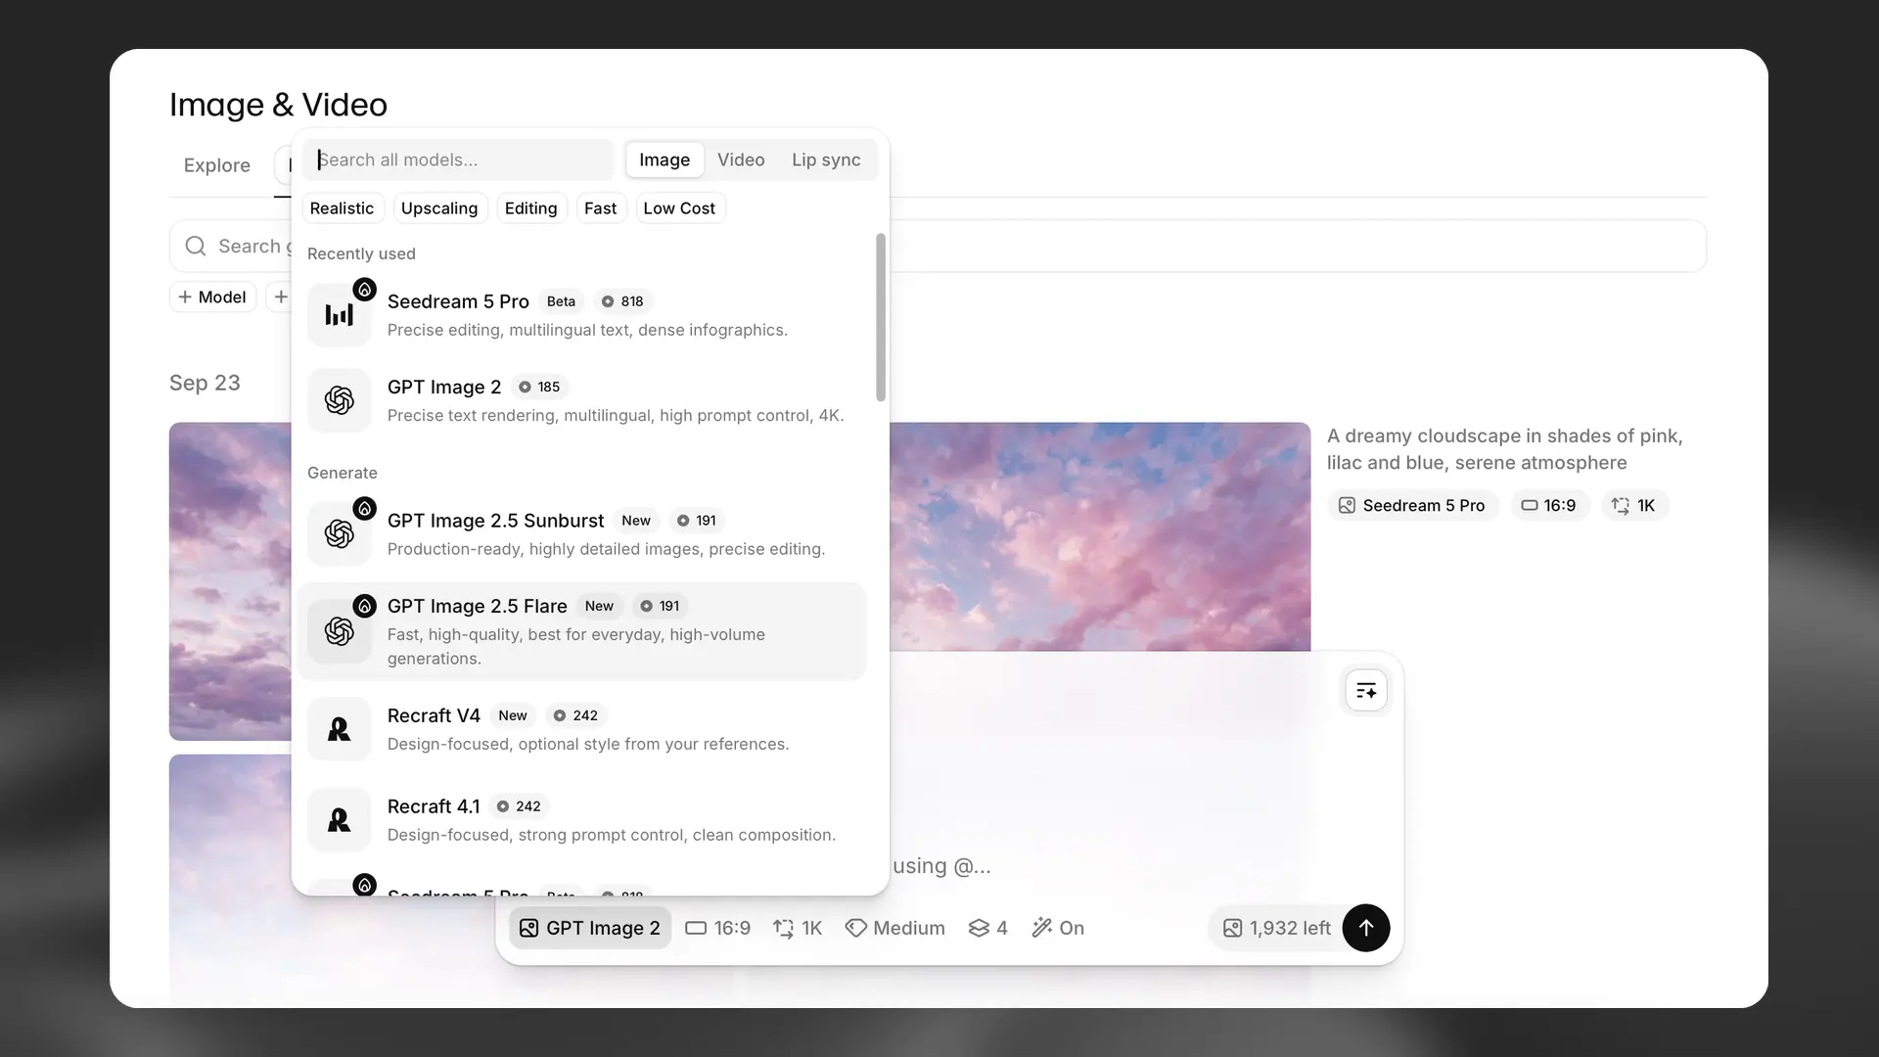Click the New badge next to Recraft V4
Image resolution: width=1879 pixels, height=1057 pixels.
pos(513,715)
